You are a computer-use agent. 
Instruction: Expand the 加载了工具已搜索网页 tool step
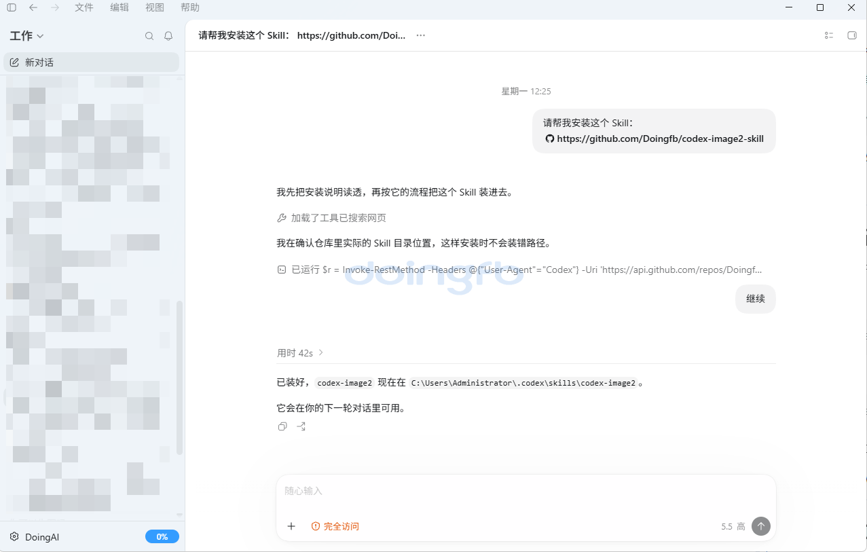(332, 218)
